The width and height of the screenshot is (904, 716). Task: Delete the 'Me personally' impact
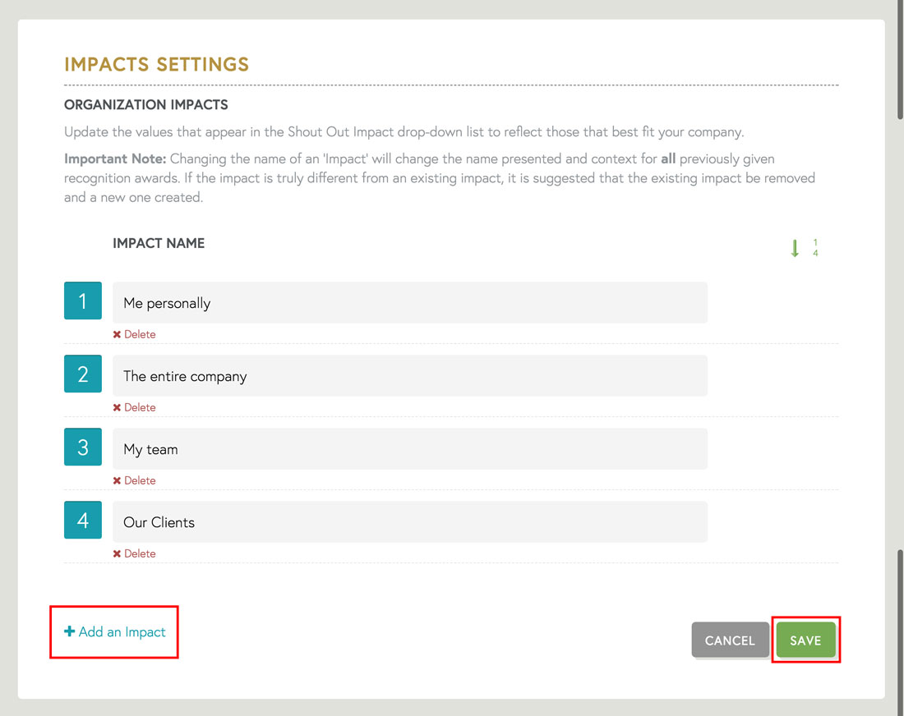point(134,334)
